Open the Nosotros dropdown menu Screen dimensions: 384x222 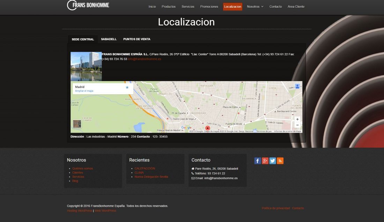click(x=255, y=7)
